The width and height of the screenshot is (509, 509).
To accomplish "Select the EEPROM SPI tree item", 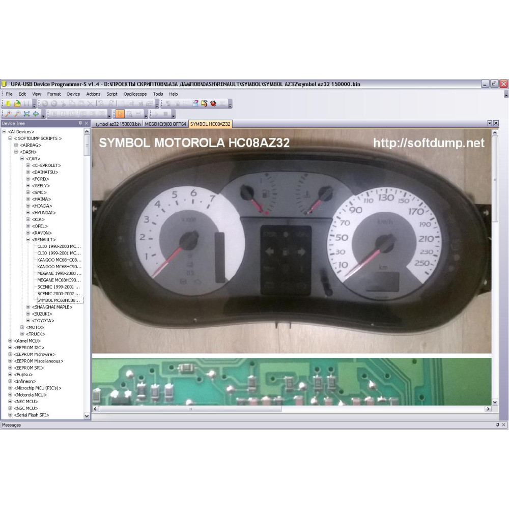I will coord(29,368).
